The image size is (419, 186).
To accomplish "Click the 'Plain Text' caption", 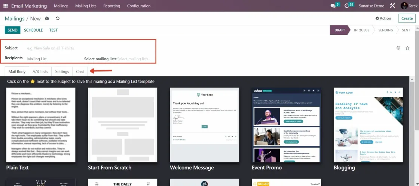I will pos(17,168).
